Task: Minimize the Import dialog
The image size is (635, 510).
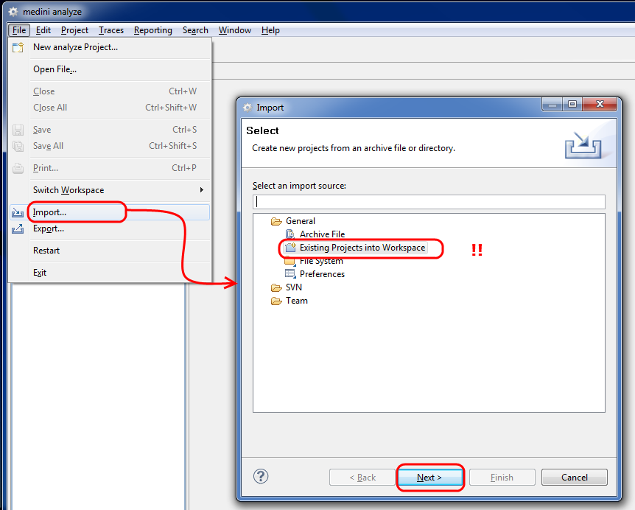Action: [552, 105]
